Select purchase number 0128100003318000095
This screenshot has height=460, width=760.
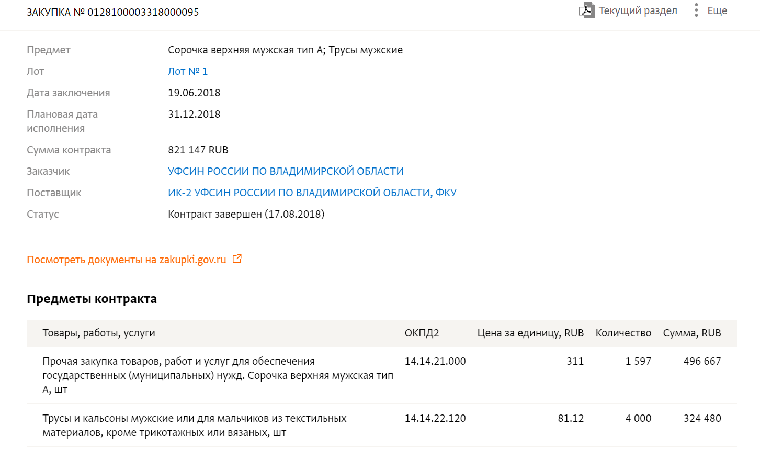pyautogui.click(x=112, y=12)
